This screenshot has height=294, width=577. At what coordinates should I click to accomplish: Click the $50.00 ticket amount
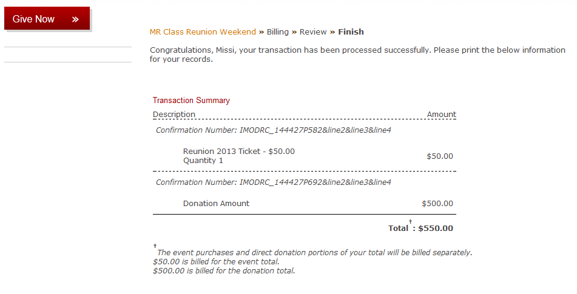coord(440,156)
